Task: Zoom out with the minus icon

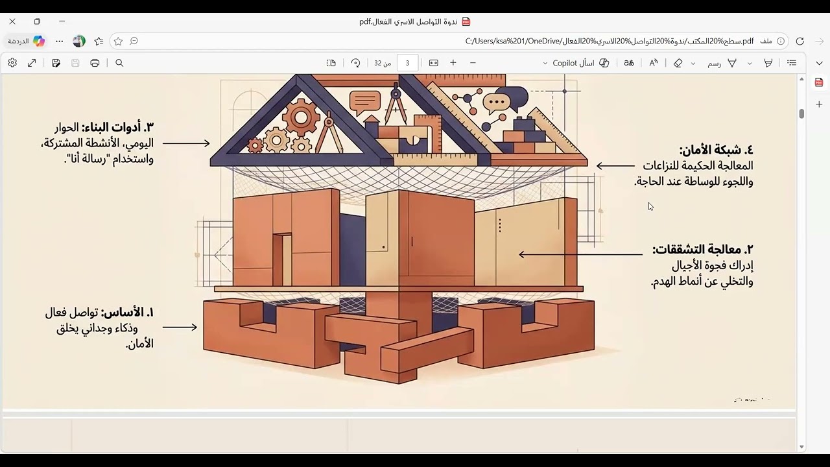Action: pos(473,63)
